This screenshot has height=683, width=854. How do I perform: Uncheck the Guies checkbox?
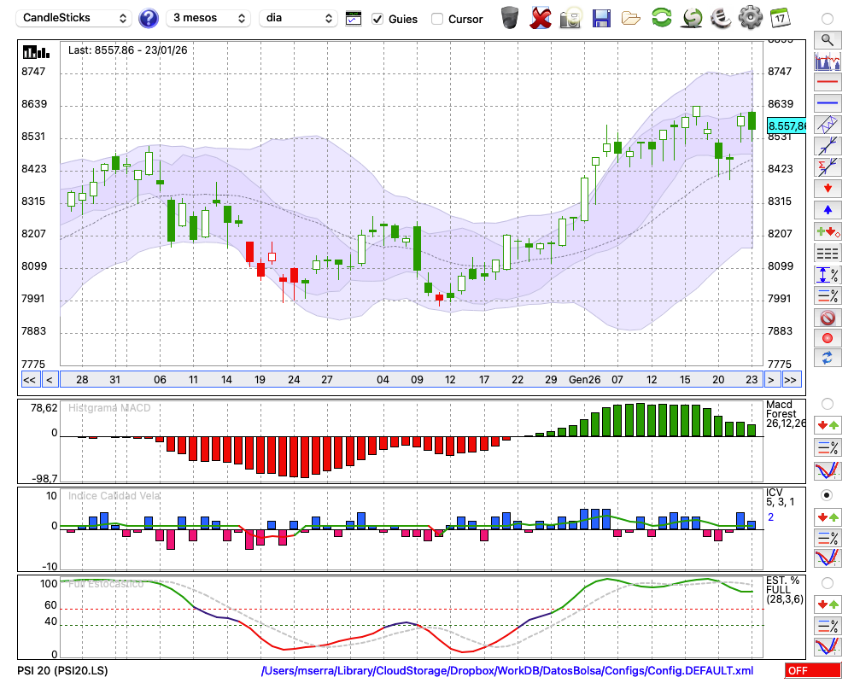(377, 19)
